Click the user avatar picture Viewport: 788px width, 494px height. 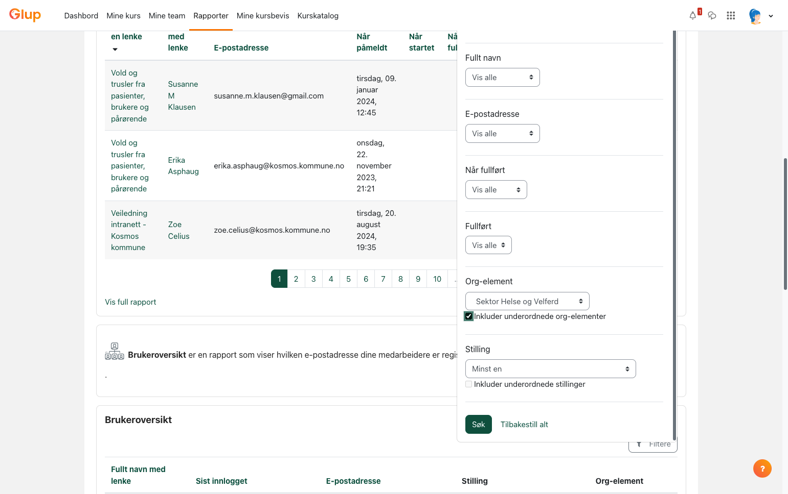(755, 16)
